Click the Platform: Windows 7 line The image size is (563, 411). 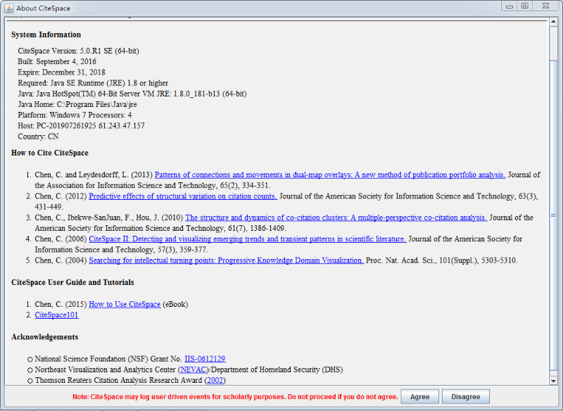pyautogui.click(x=75, y=115)
